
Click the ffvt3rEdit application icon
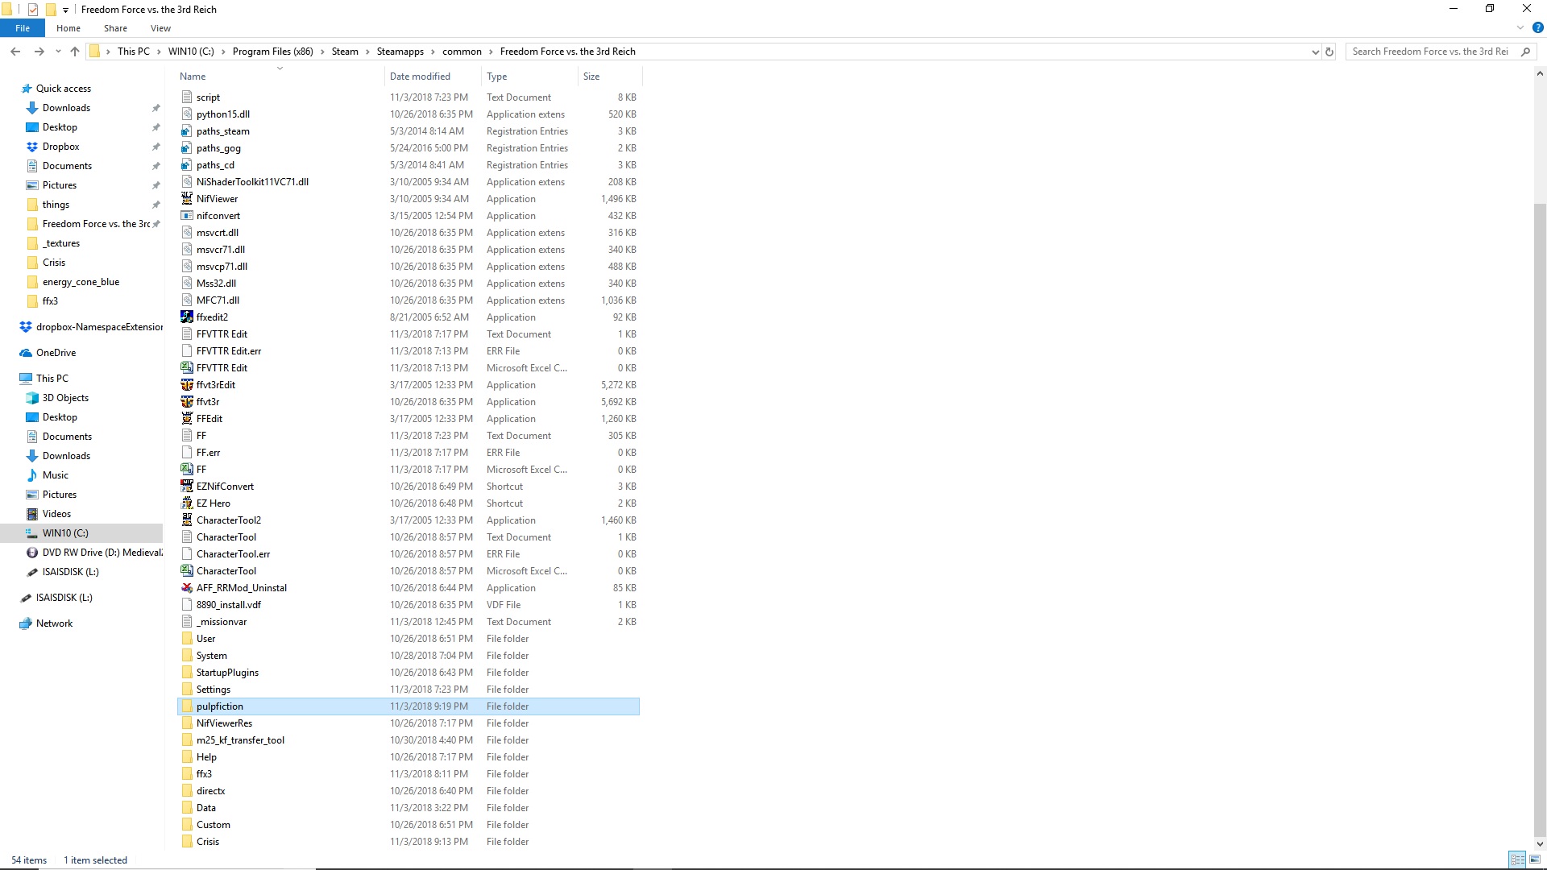click(x=187, y=385)
